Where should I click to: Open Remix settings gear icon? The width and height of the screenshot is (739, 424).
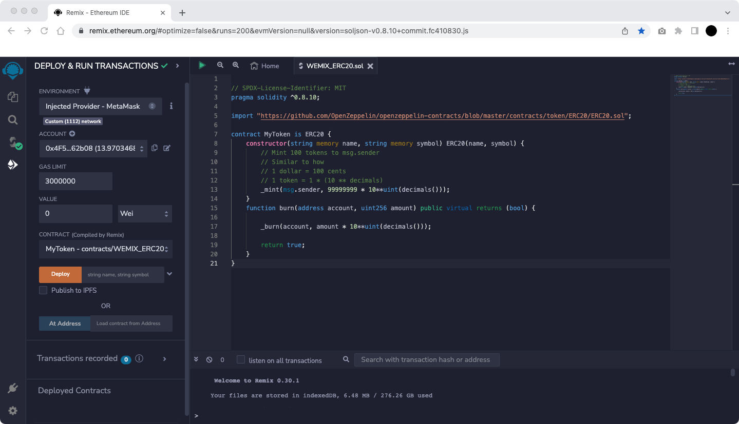click(13, 411)
